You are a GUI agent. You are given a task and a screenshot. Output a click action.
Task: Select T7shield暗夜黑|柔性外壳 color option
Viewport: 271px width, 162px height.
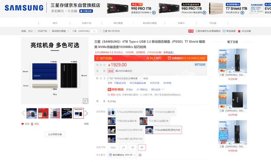tap(164, 130)
